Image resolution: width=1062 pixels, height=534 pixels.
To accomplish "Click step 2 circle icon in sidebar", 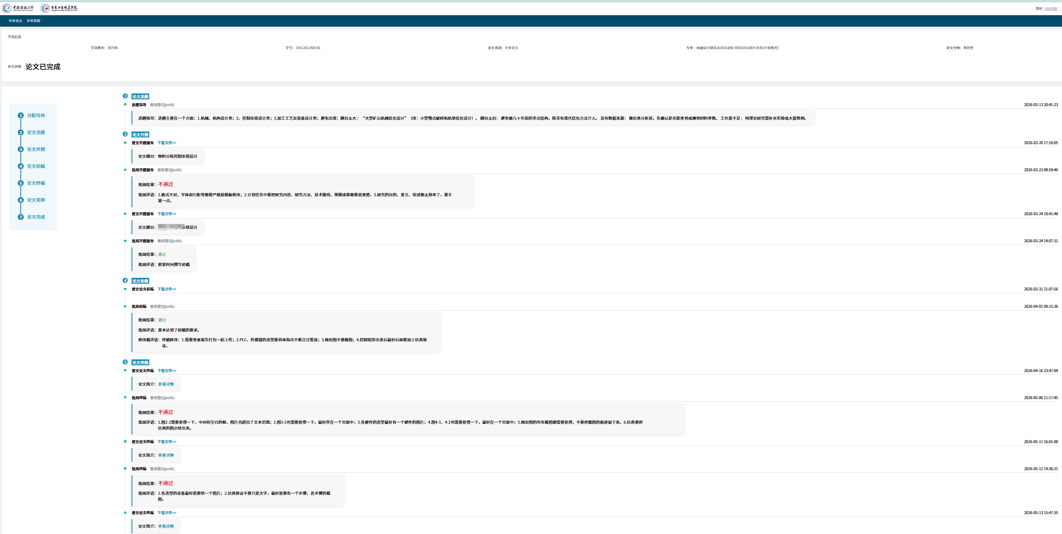I will (20, 132).
